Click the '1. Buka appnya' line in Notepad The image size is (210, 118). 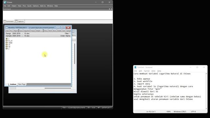click(142, 79)
